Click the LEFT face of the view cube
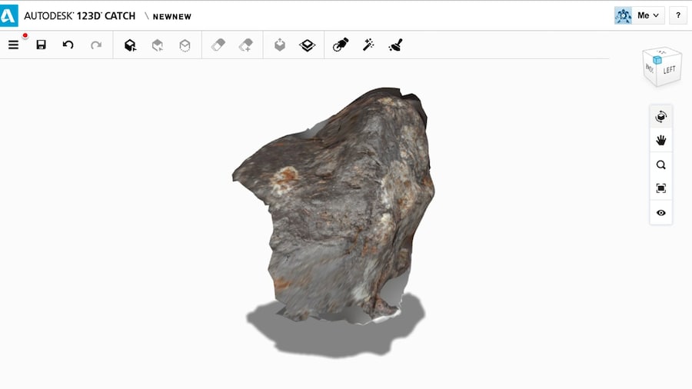The width and height of the screenshot is (692, 389). [x=669, y=70]
